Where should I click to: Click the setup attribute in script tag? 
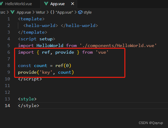[46, 39]
